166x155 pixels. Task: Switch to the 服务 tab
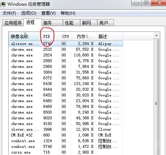point(52,23)
